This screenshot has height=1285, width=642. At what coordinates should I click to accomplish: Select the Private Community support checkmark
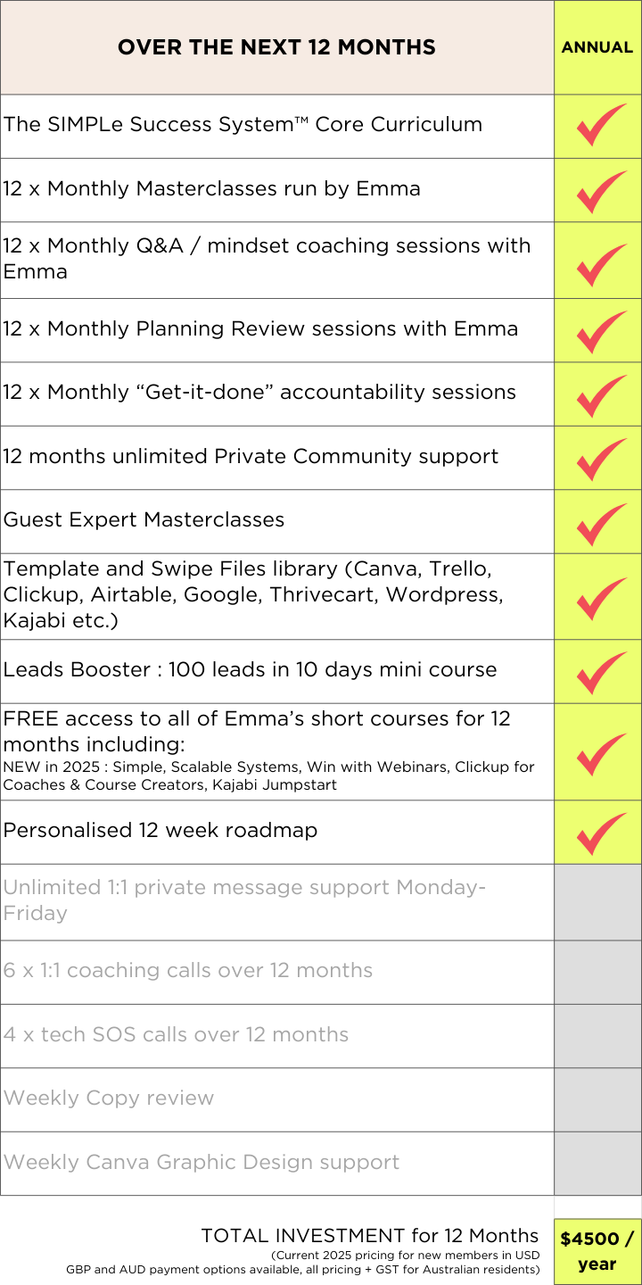point(601,458)
